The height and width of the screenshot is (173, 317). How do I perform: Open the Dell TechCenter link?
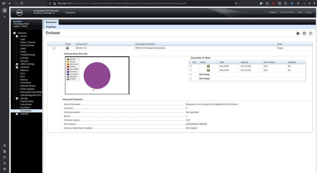pos(287,12)
